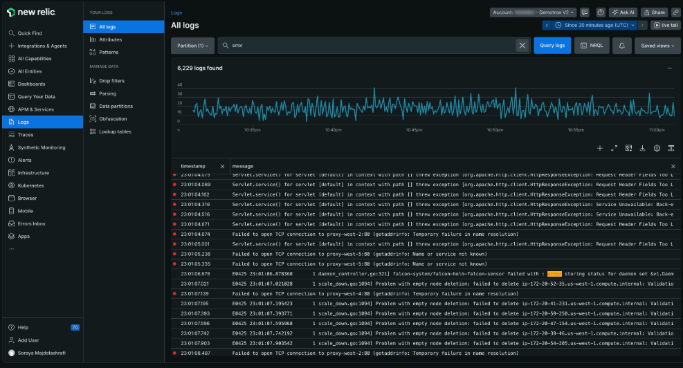The height and width of the screenshot is (368, 683).
Task: Open the feedback chat bubble icon
Action: (x=585, y=12)
